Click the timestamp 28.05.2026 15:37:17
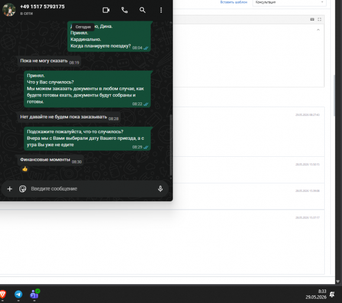The image size is (342, 303). 307,218
